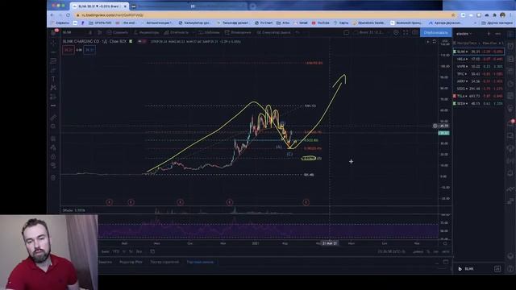Open the Карты bookmark
This screenshot has width=516, height=290.
pos(341,23)
